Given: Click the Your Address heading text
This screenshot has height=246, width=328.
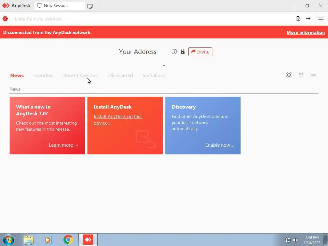Looking at the screenshot, I should pos(138,52).
